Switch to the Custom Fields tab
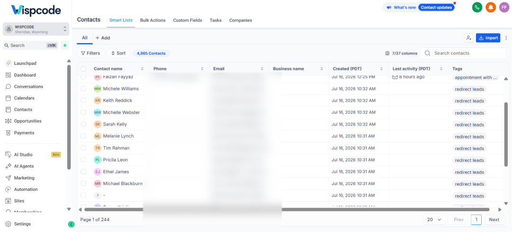Screen dimensions: 512x232 187,20
